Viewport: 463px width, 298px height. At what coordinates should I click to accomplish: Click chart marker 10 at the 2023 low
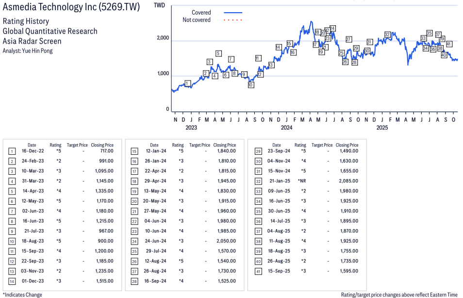tap(250, 85)
